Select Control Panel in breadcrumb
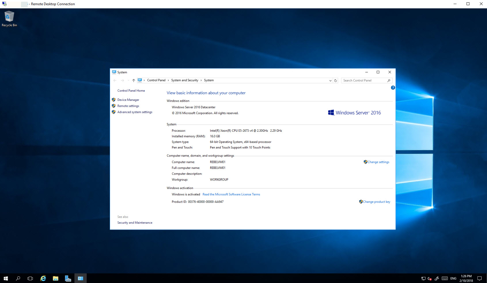The image size is (487, 283). 156,80
